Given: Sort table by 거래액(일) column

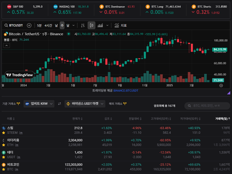Looking at the screenshot, I should [222, 119].
